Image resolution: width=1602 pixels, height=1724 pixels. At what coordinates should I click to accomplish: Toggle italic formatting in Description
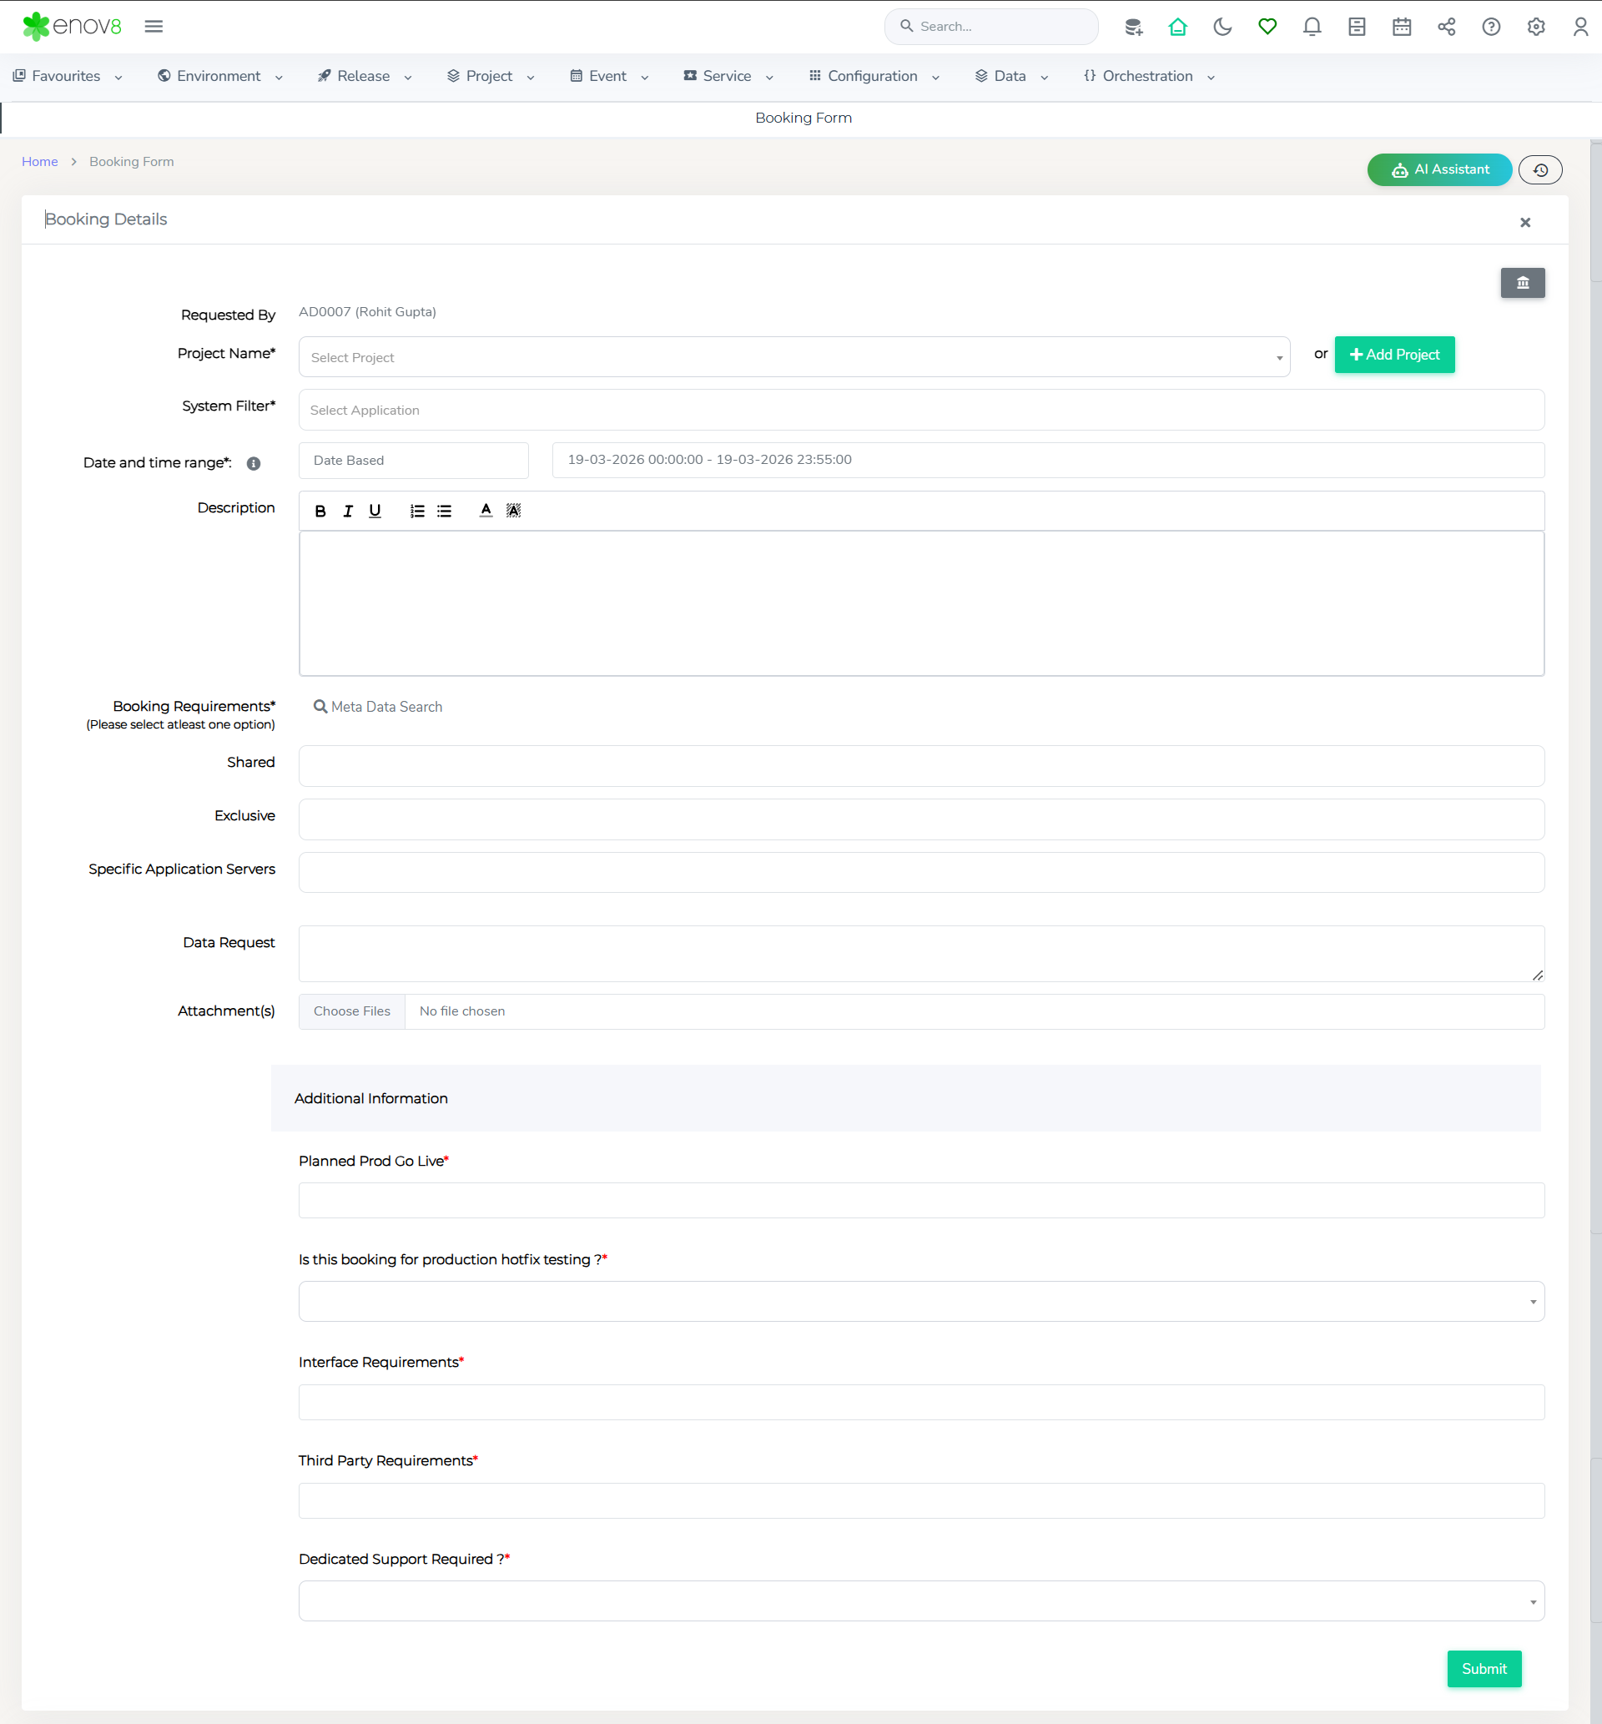coord(348,512)
